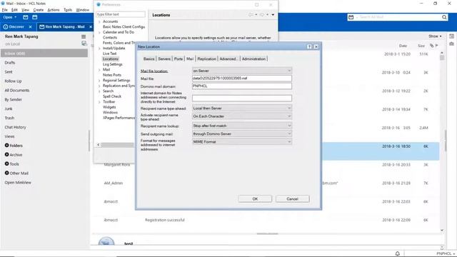Select Notes Ports in preferences tree
457x257 pixels.
click(x=112, y=75)
